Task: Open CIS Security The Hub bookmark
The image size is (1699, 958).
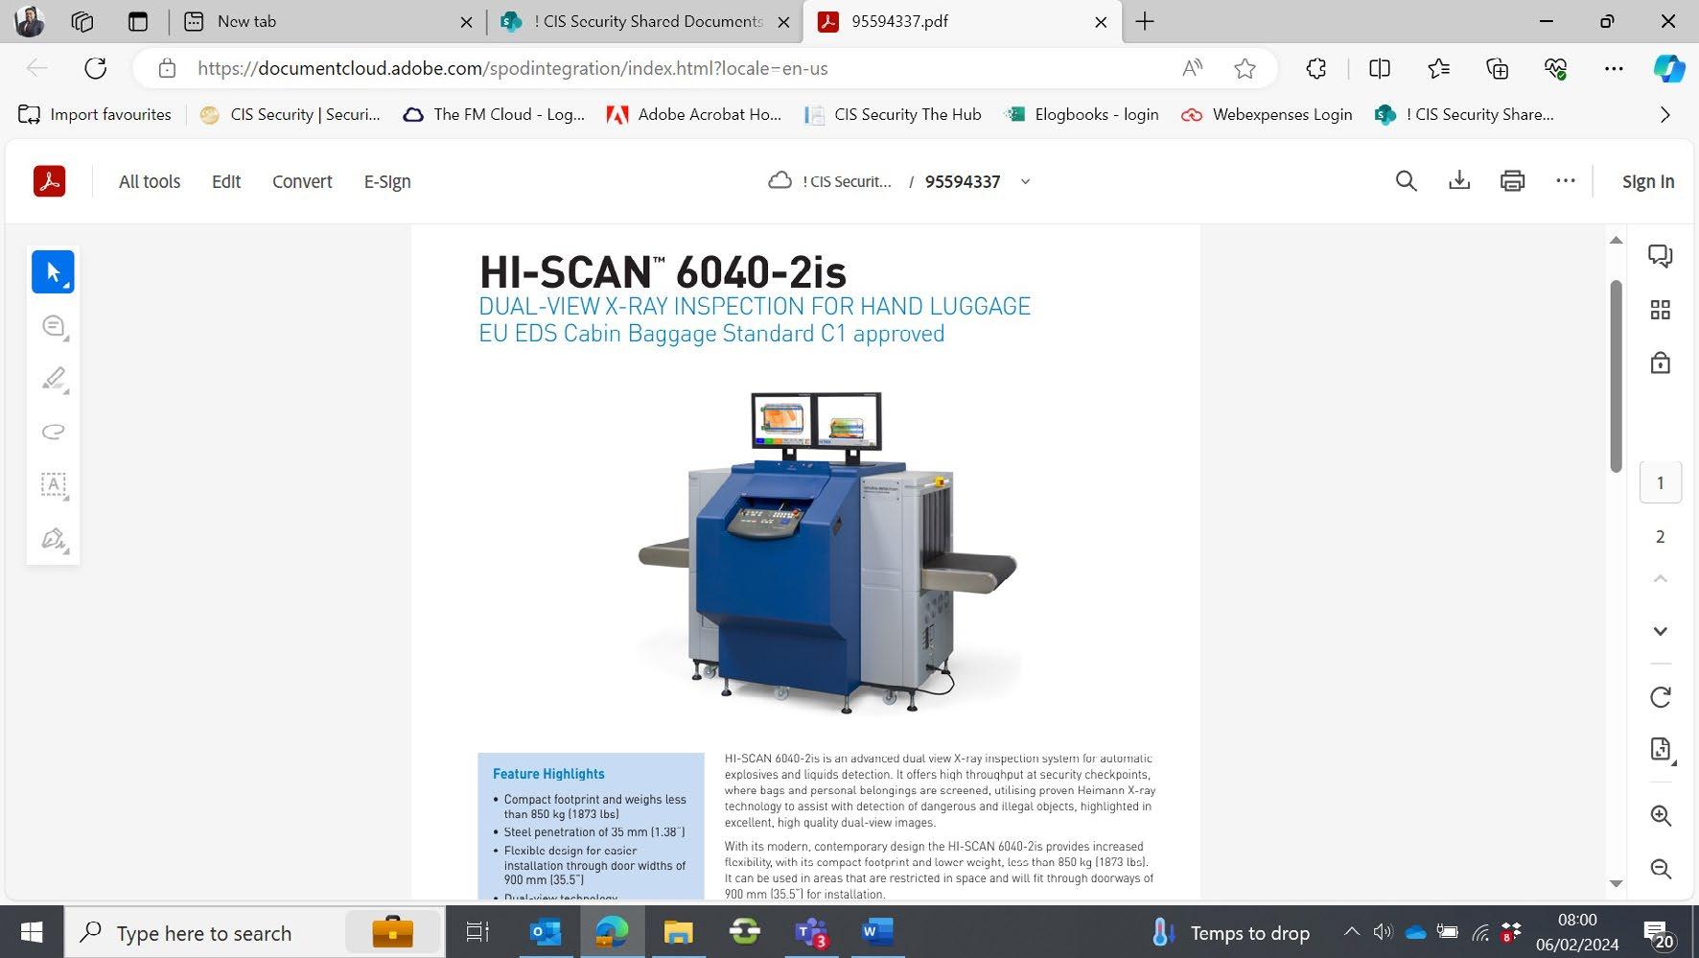Action: [x=893, y=114]
